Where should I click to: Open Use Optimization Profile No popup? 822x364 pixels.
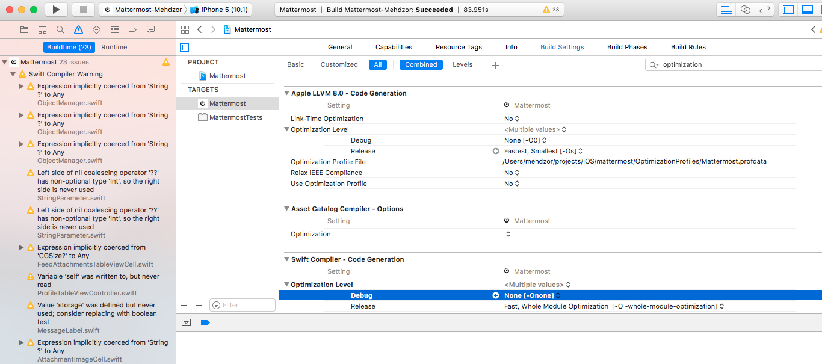512,184
